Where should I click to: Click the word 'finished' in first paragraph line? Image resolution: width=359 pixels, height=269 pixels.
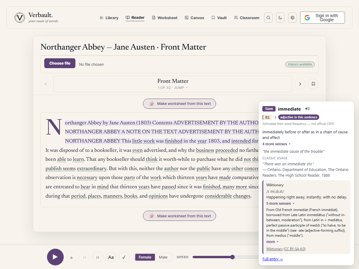pyautogui.click(x=174, y=141)
